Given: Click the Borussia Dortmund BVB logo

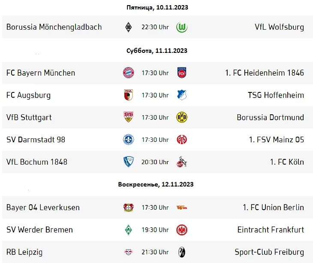Looking at the screenshot, I should (x=182, y=117).
